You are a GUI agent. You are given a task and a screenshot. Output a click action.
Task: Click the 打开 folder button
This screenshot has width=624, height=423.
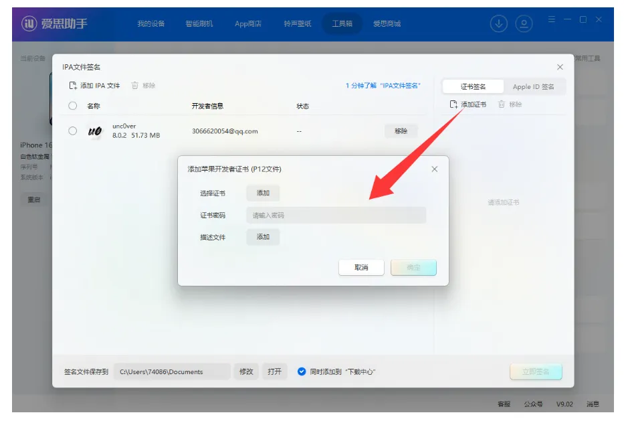(x=275, y=371)
